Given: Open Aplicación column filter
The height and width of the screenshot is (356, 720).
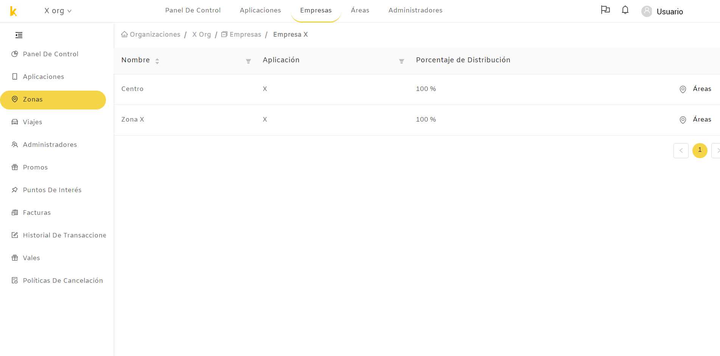Looking at the screenshot, I should pyautogui.click(x=401, y=61).
